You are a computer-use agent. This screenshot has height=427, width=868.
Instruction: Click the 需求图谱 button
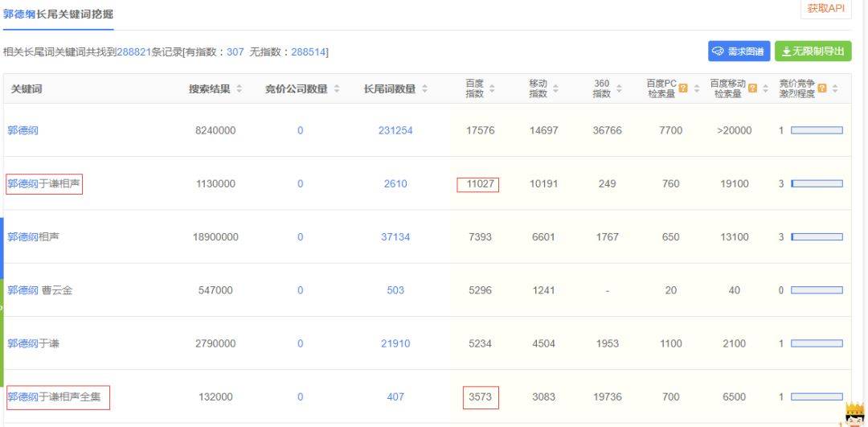[x=739, y=51]
